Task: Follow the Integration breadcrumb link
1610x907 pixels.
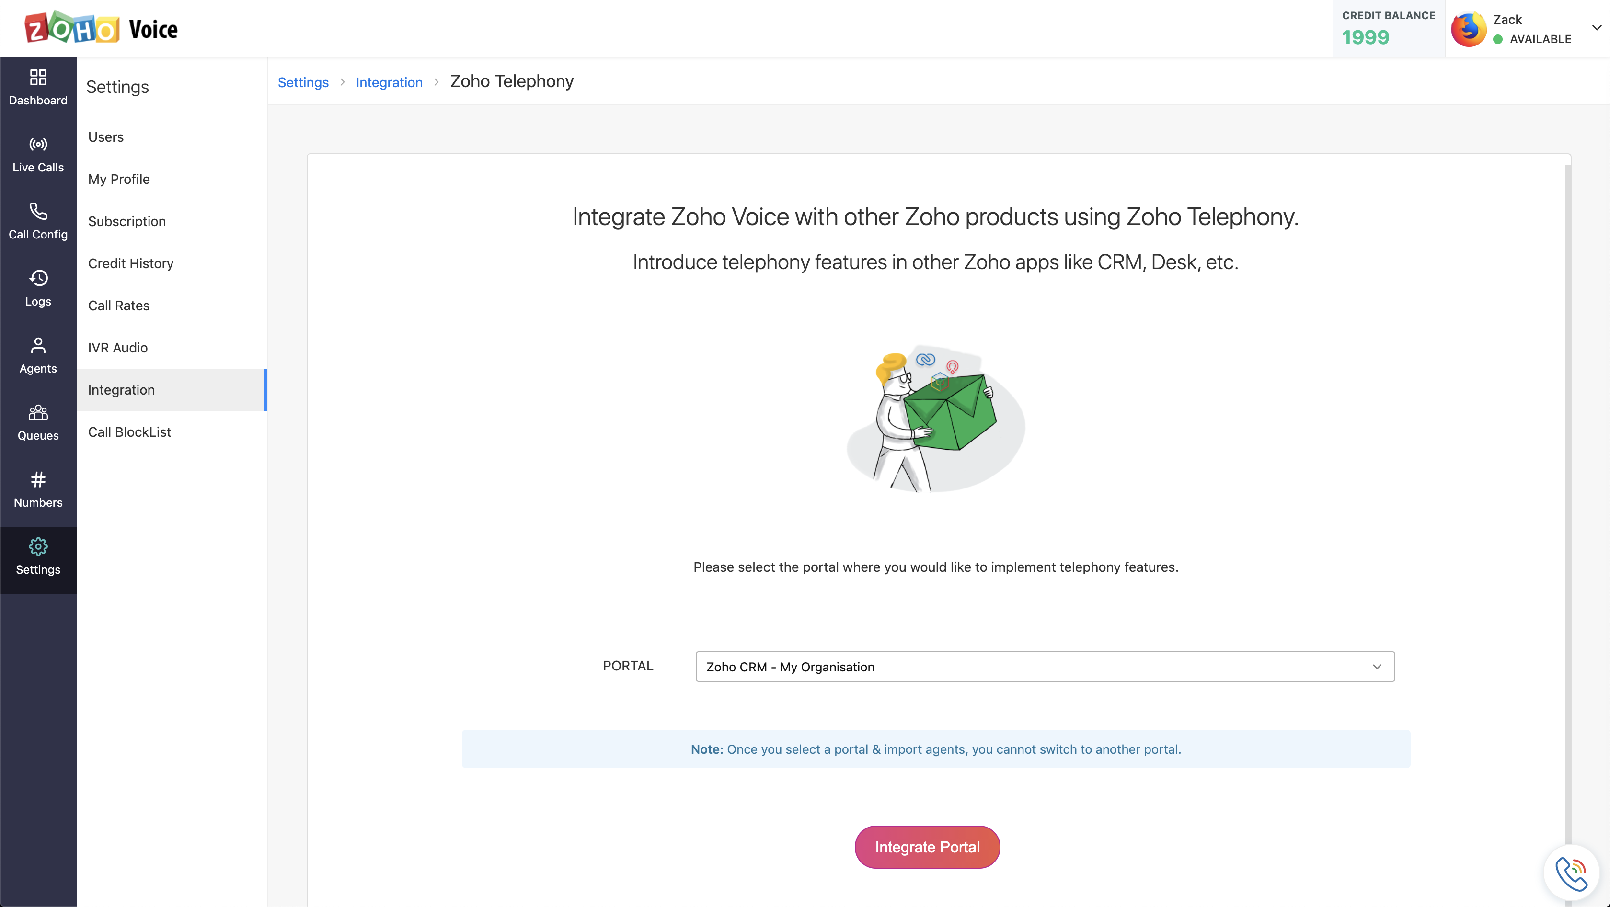Action: click(x=389, y=82)
